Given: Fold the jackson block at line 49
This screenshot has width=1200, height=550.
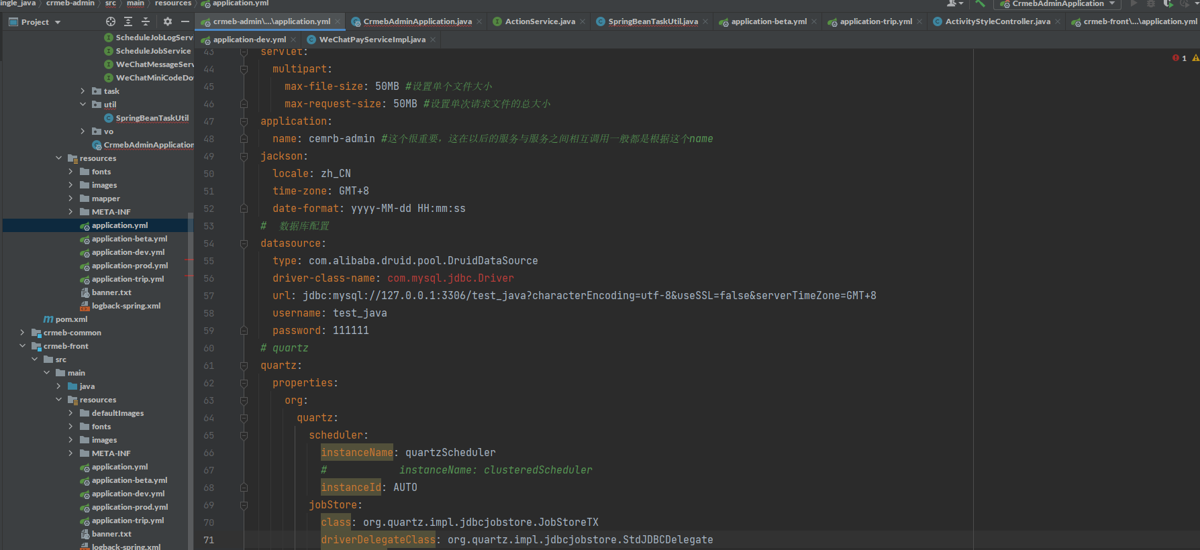Looking at the screenshot, I should point(244,156).
